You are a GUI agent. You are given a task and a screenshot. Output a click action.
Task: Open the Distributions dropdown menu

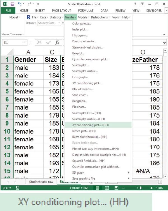[x=100, y=17]
